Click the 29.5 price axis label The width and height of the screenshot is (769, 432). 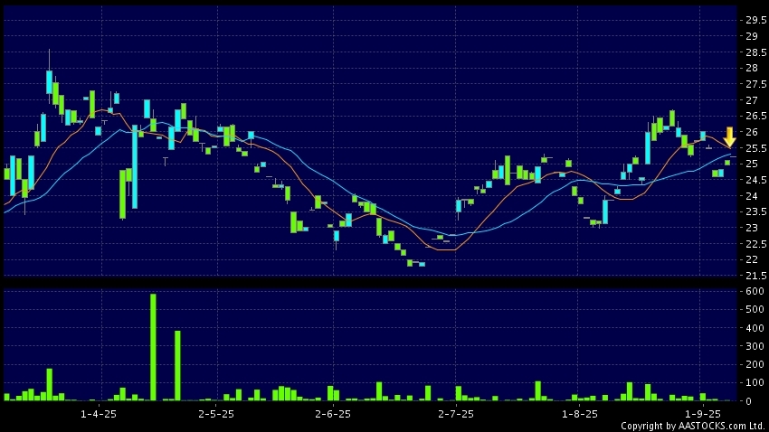[x=755, y=20]
